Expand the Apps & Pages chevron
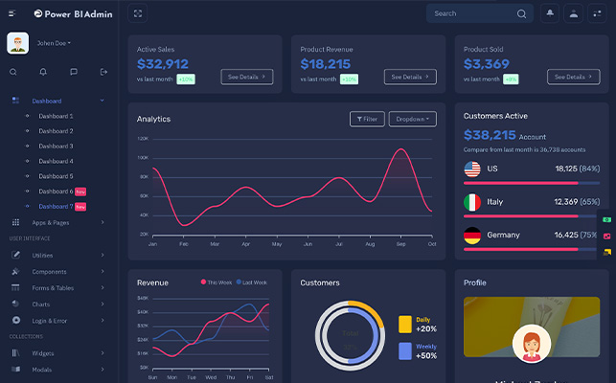Screen dimensions: 616x383 click(103, 222)
